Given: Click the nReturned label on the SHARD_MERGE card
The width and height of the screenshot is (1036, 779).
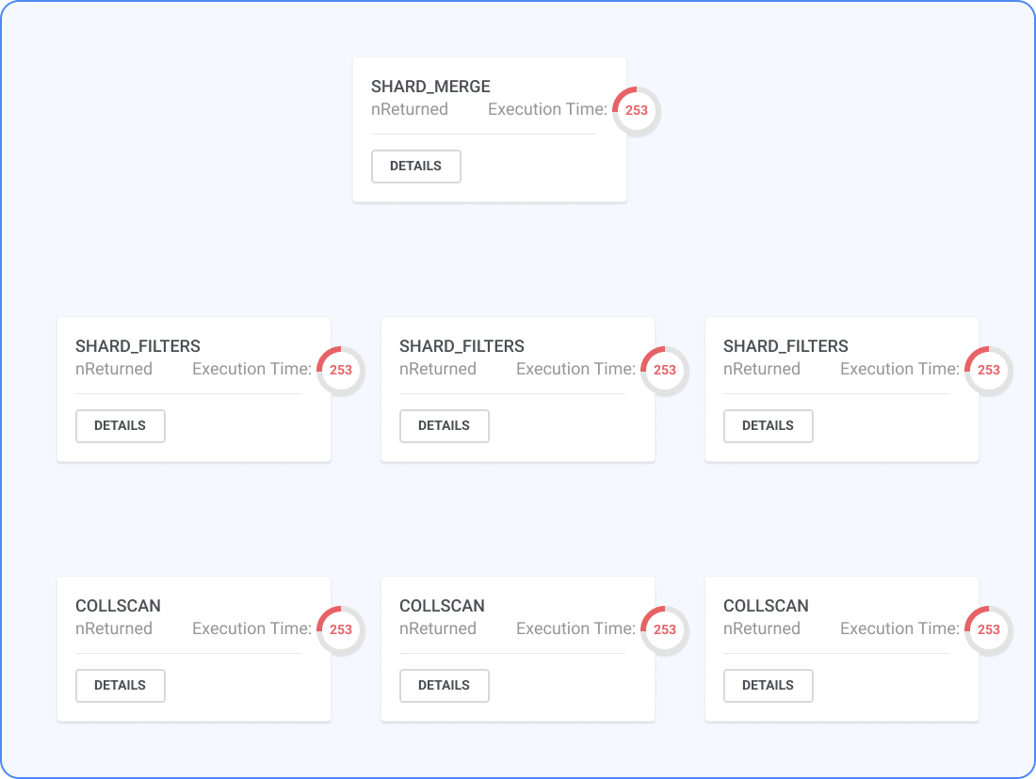Looking at the screenshot, I should click(410, 109).
